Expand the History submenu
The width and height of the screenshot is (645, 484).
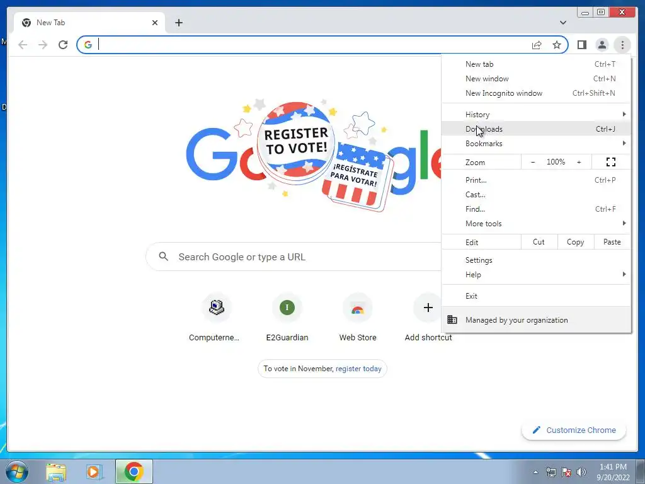(536, 115)
